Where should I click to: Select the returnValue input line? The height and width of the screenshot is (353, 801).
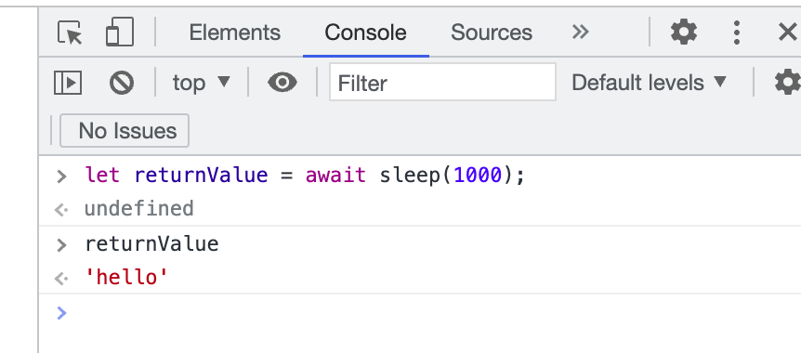(x=151, y=243)
